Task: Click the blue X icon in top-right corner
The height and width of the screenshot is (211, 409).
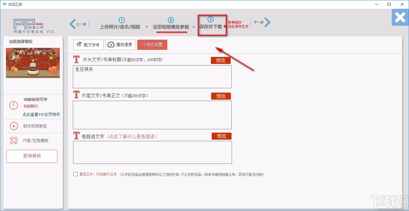Action: [x=400, y=17]
